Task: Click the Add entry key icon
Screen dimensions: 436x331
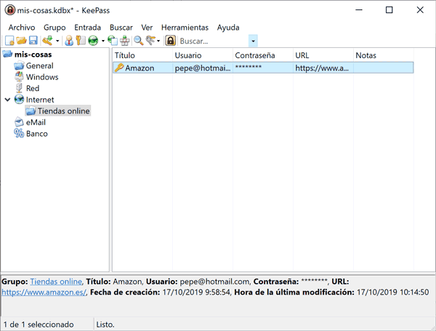Action: pyautogui.click(x=47, y=41)
